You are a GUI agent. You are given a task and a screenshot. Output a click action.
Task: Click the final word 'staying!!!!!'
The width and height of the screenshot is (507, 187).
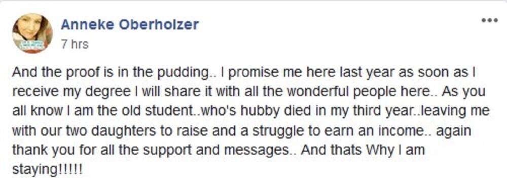pos(47,170)
